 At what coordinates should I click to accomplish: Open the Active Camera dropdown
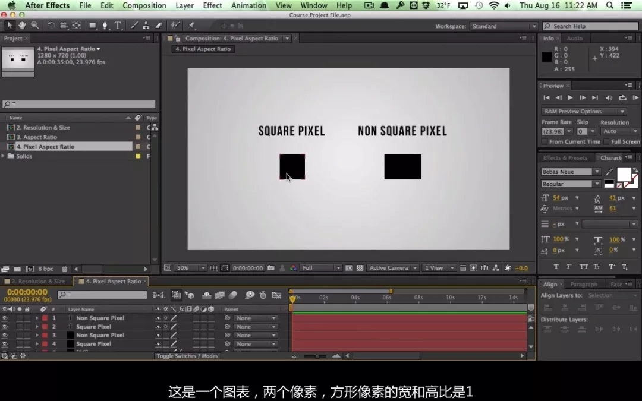(392, 268)
